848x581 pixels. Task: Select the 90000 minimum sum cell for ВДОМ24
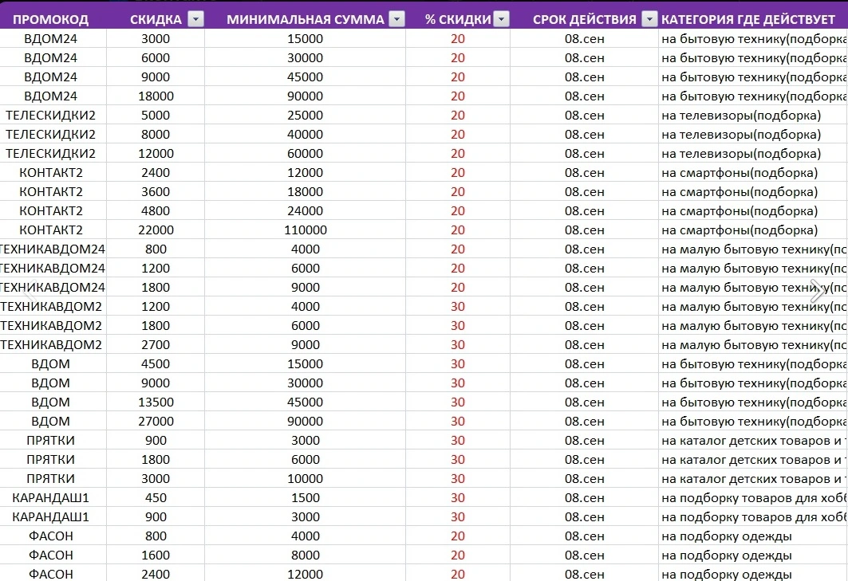click(305, 96)
